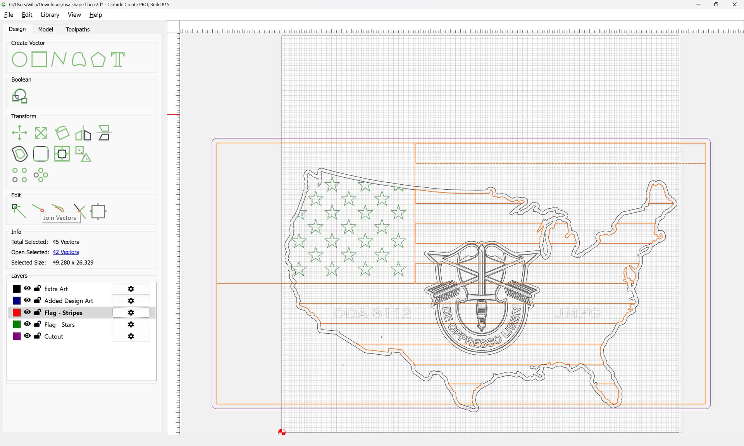
Task: Open settings gear for Flag - Stars
Action: point(131,324)
